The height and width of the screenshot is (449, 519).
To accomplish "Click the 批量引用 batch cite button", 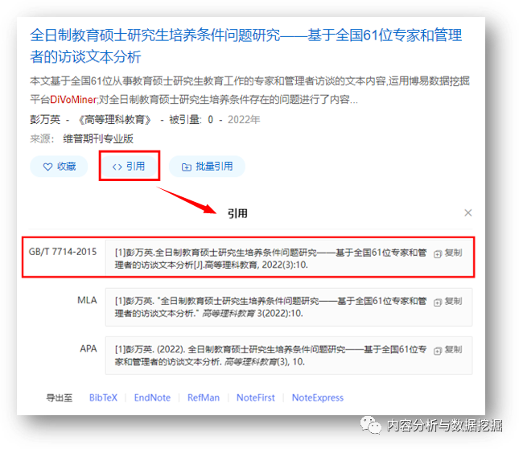I will pyautogui.click(x=207, y=167).
